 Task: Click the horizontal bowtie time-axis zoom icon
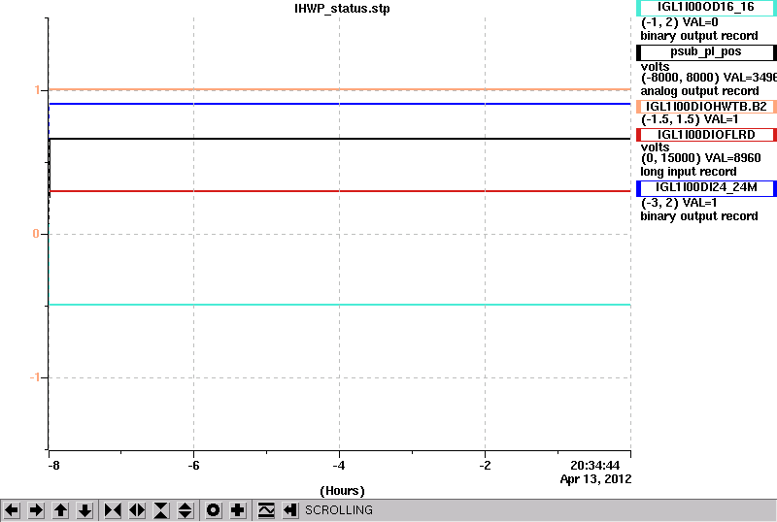click(x=113, y=510)
